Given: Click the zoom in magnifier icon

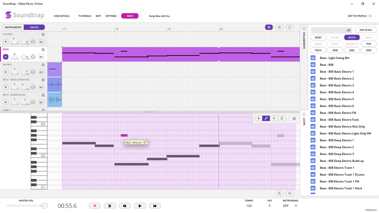Looking at the screenshot, I should coord(279,193).
